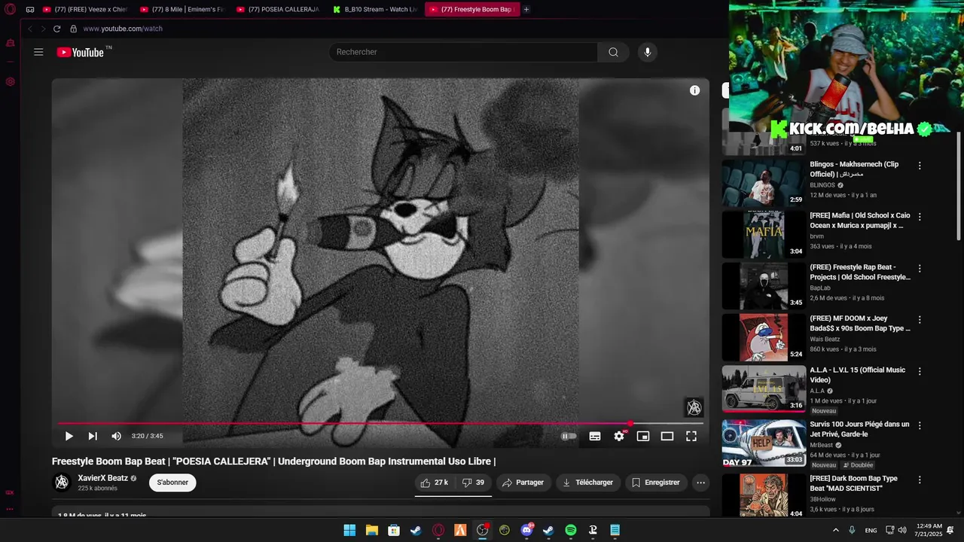Viewport: 964px width, 542px height.
Task: Play the paused video
Action: pyautogui.click(x=69, y=436)
